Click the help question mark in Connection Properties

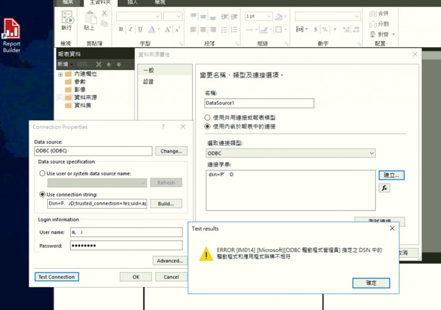point(163,127)
